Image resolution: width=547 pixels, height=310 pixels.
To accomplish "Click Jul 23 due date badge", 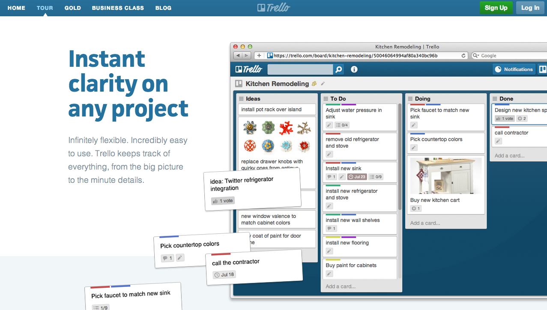I will [357, 177].
